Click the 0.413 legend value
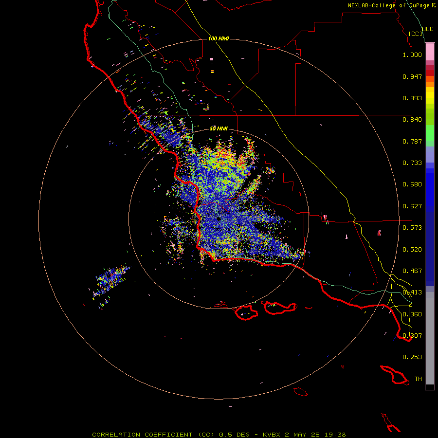The width and height of the screenshot is (438, 438). click(x=412, y=292)
